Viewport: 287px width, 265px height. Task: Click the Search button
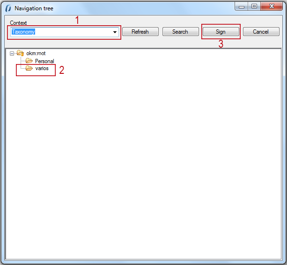click(180, 32)
